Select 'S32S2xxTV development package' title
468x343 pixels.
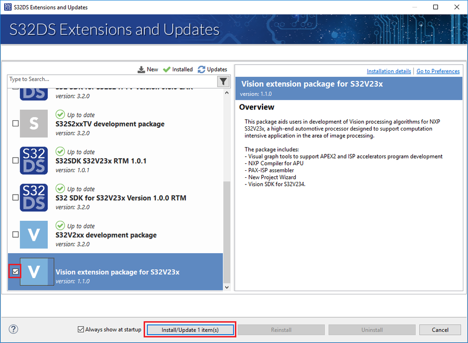(x=110, y=124)
